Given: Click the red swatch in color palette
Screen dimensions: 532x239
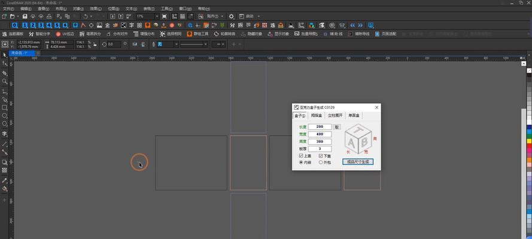Looking at the screenshot, I should (529, 146).
